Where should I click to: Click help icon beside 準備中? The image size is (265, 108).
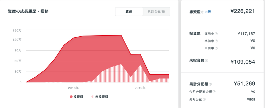pyautogui.click(x=216, y=41)
